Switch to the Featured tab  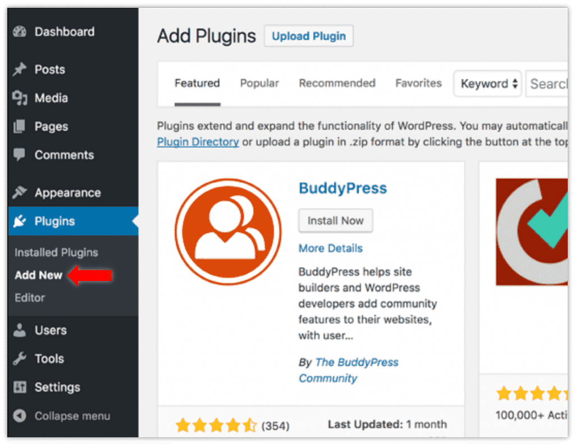[197, 83]
